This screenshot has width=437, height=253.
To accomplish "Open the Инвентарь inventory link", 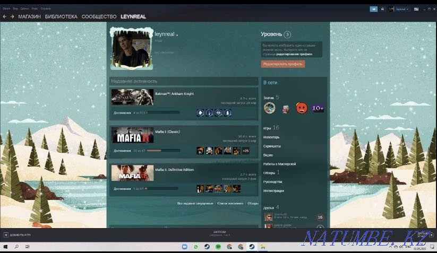I will pyautogui.click(x=271, y=137).
